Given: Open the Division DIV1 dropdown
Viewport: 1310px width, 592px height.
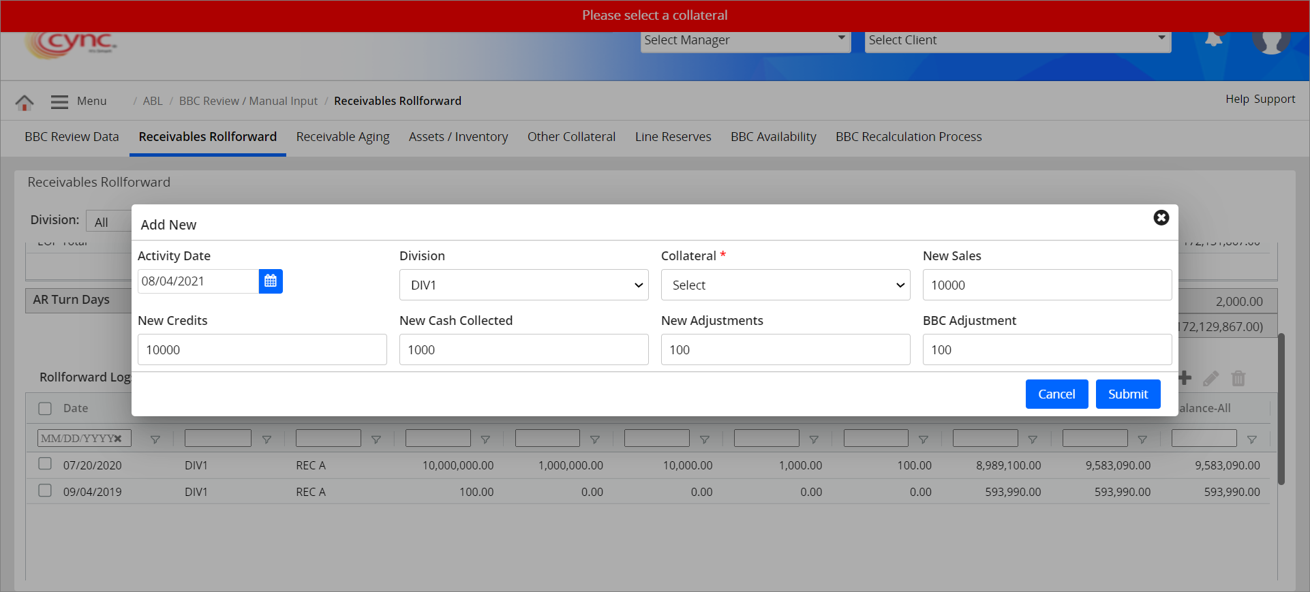Looking at the screenshot, I should 523,285.
